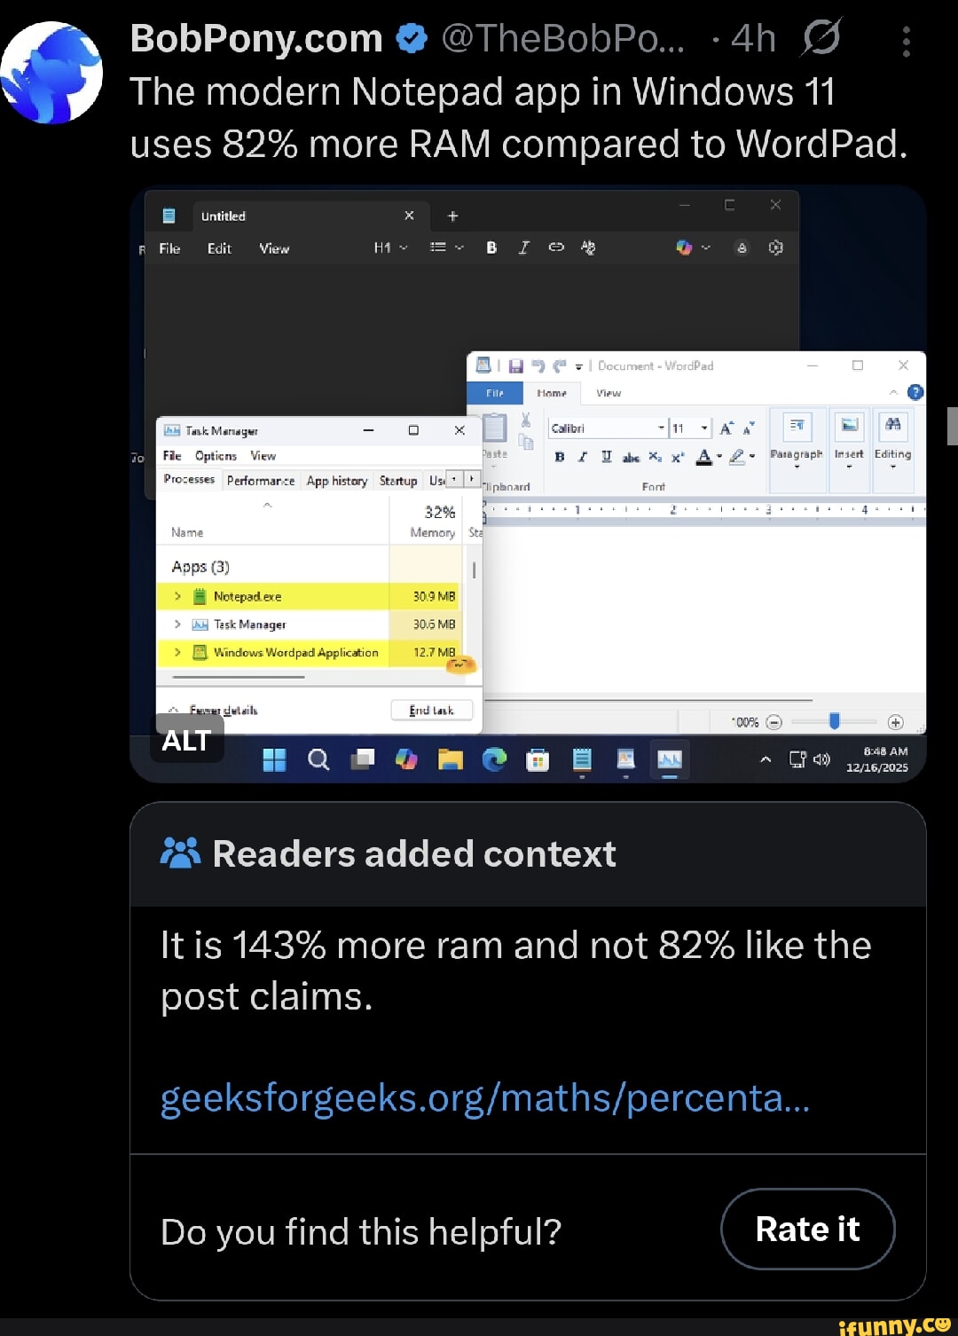
Task: Open @TheBobPo... handle link
Action: point(562,38)
